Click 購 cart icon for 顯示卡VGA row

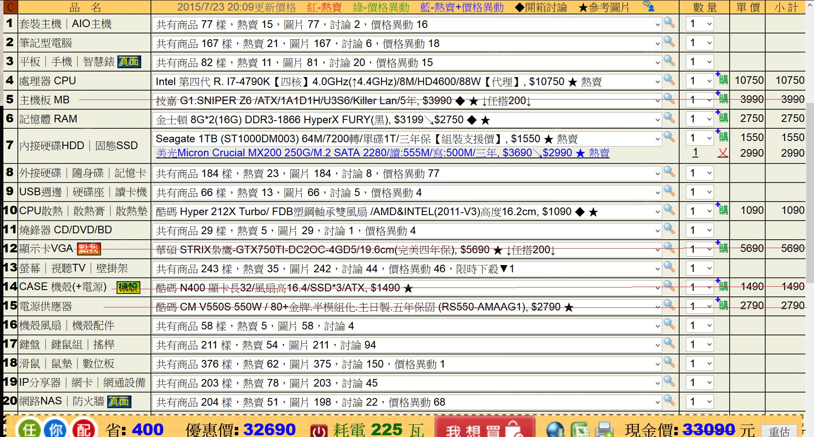(722, 247)
